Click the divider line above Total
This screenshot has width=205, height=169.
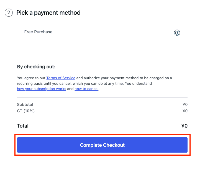[x=102, y=118]
